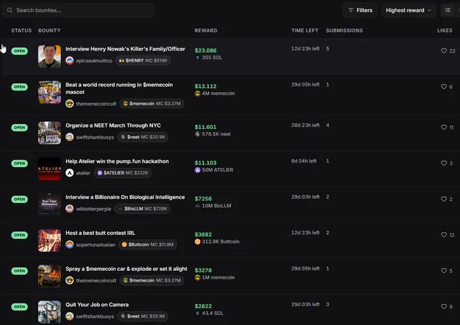
Task: Like the NEET March Through NYC bounty
Action: [444, 127]
